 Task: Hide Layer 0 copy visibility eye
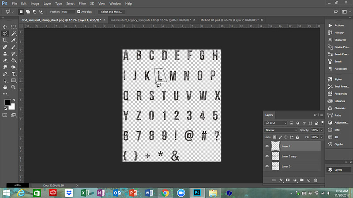click(x=267, y=156)
